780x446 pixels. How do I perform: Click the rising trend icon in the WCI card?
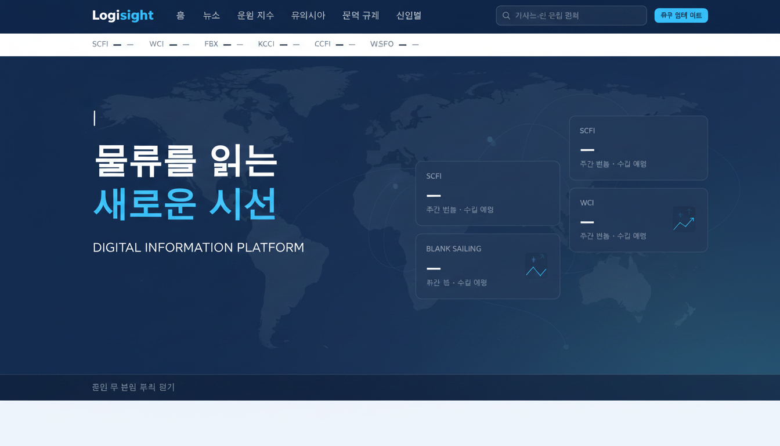[x=684, y=220]
